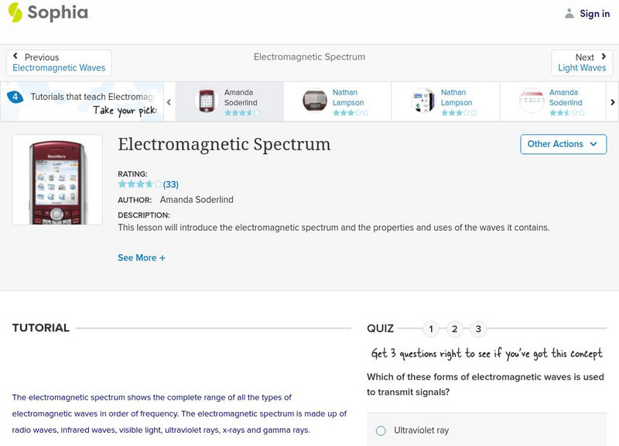Select first Amanda Soderlind tutorial thumbnail
The image size is (619, 446).
coord(206,101)
